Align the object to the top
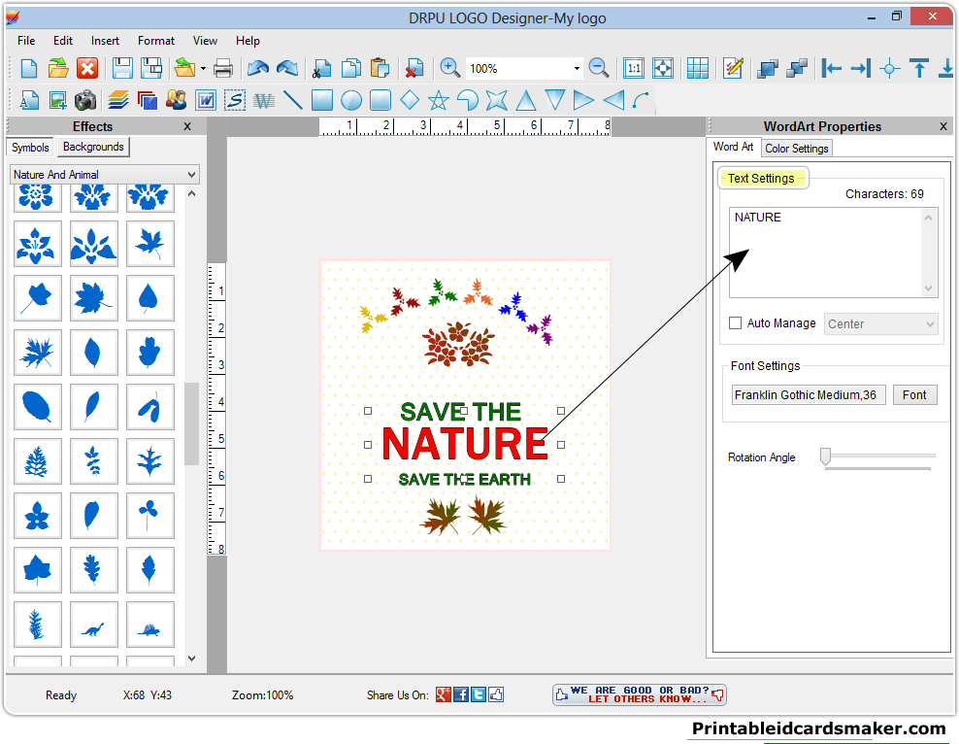Viewport: 959px width, 744px height. [x=918, y=68]
